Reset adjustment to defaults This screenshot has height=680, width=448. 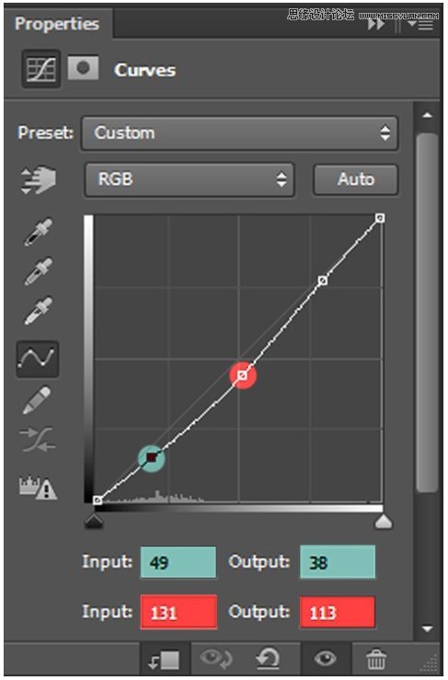(269, 659)
